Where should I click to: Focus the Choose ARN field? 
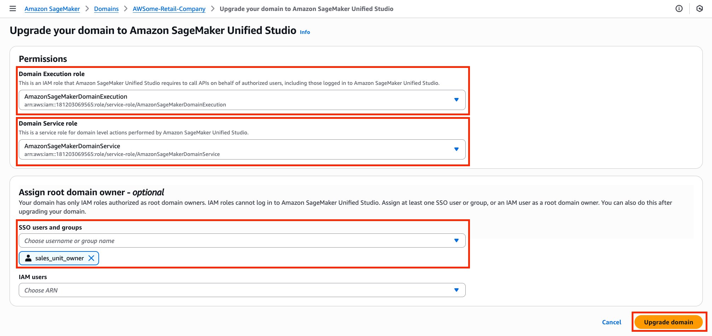click(x=242, y=290)
